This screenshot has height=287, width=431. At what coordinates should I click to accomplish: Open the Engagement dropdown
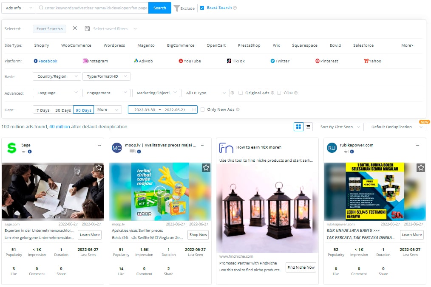point(106,93)
